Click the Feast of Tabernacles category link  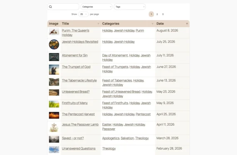[117, 81]
